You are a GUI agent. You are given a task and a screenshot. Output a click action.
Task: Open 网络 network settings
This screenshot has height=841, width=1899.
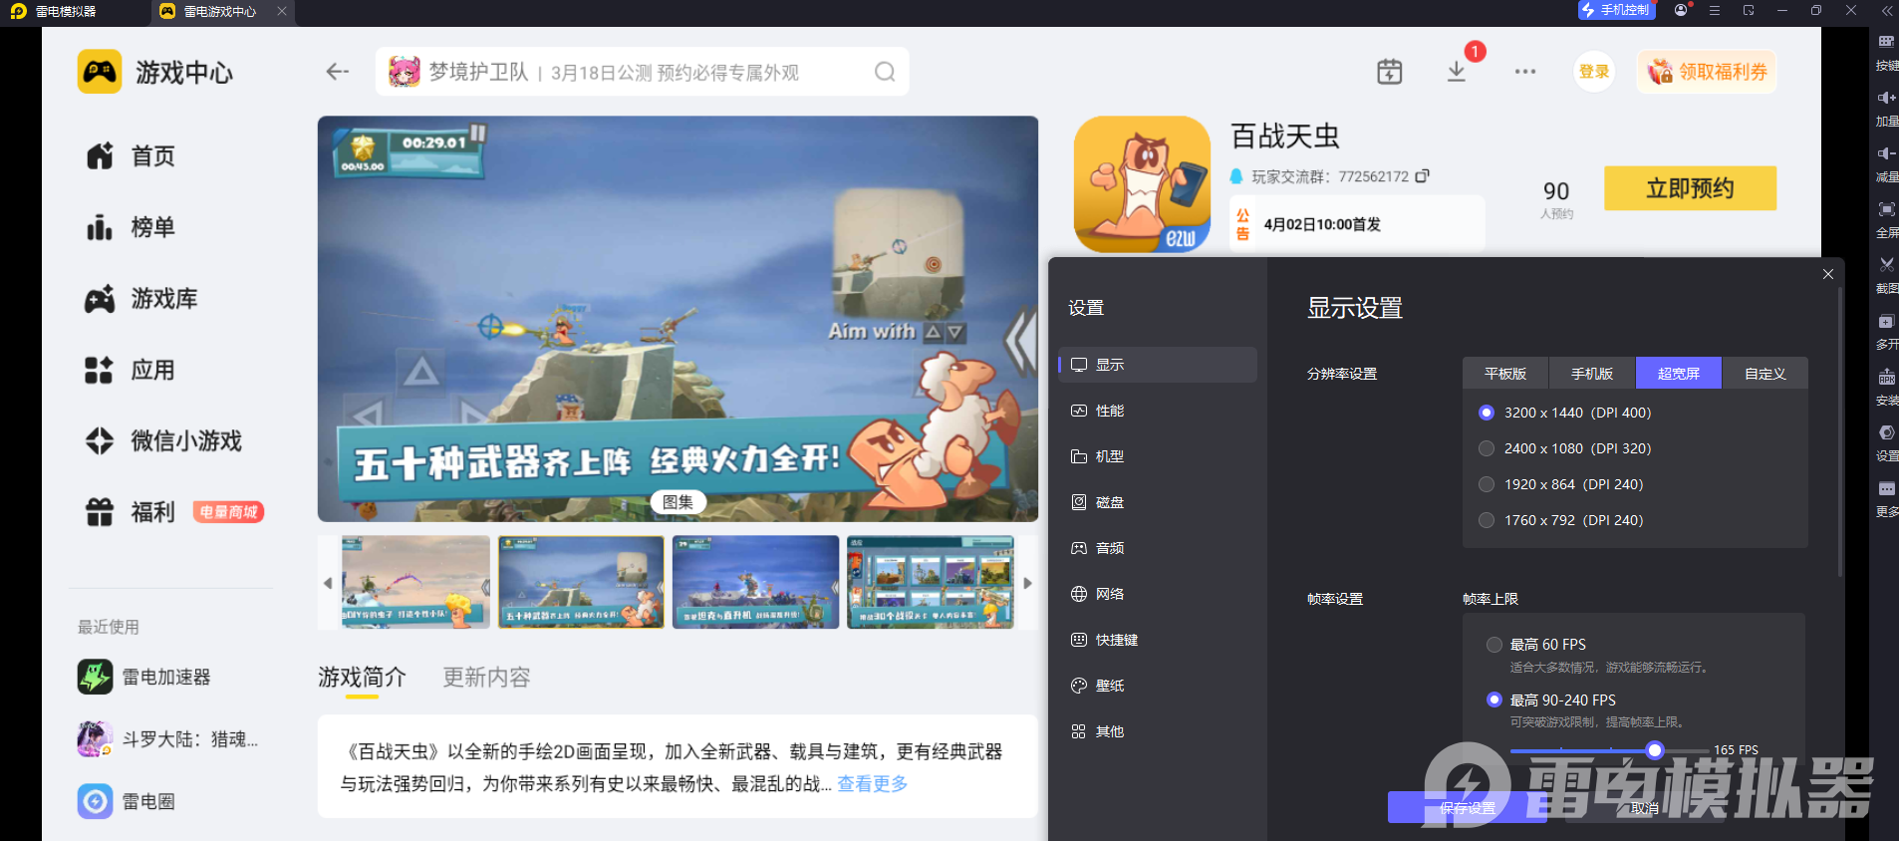(1158, 594)
